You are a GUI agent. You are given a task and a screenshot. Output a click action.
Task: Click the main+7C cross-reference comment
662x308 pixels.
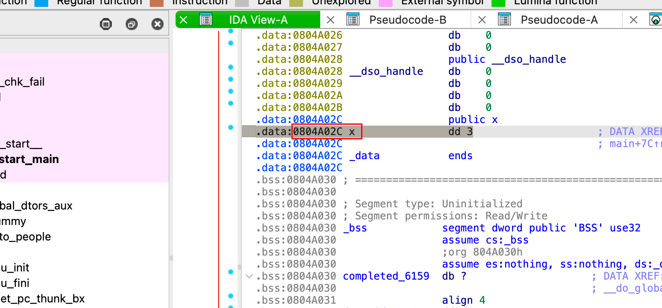(628, 144)
